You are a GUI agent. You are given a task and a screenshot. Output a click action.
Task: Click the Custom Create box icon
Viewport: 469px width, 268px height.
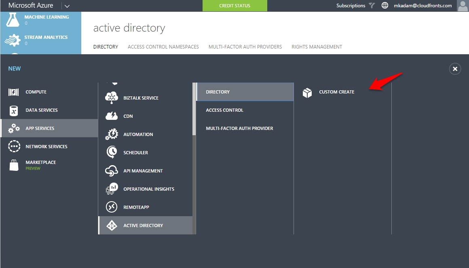307,93
